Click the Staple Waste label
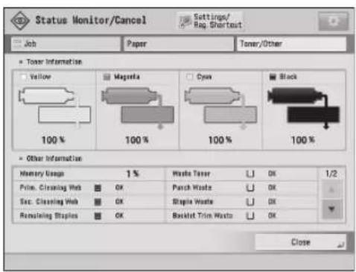356x272 pixels. pos(193,201)
